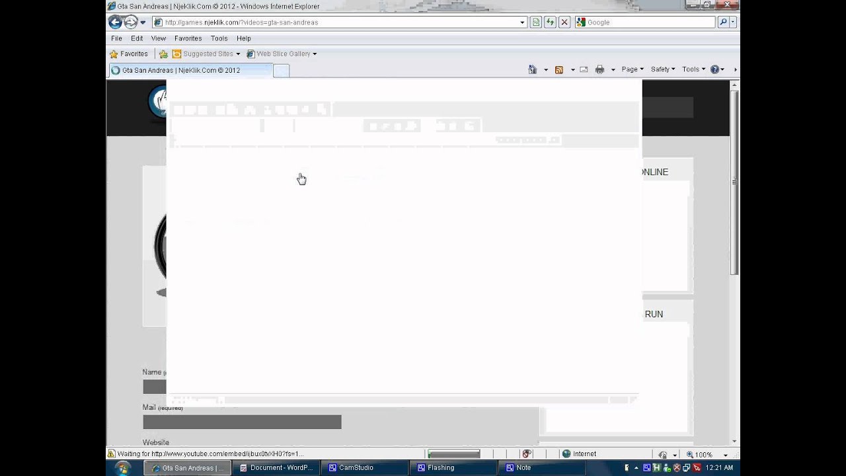Click the RSS Feeds icon
The height and width of the screenshot is (476, 846).
coord(559,69)
